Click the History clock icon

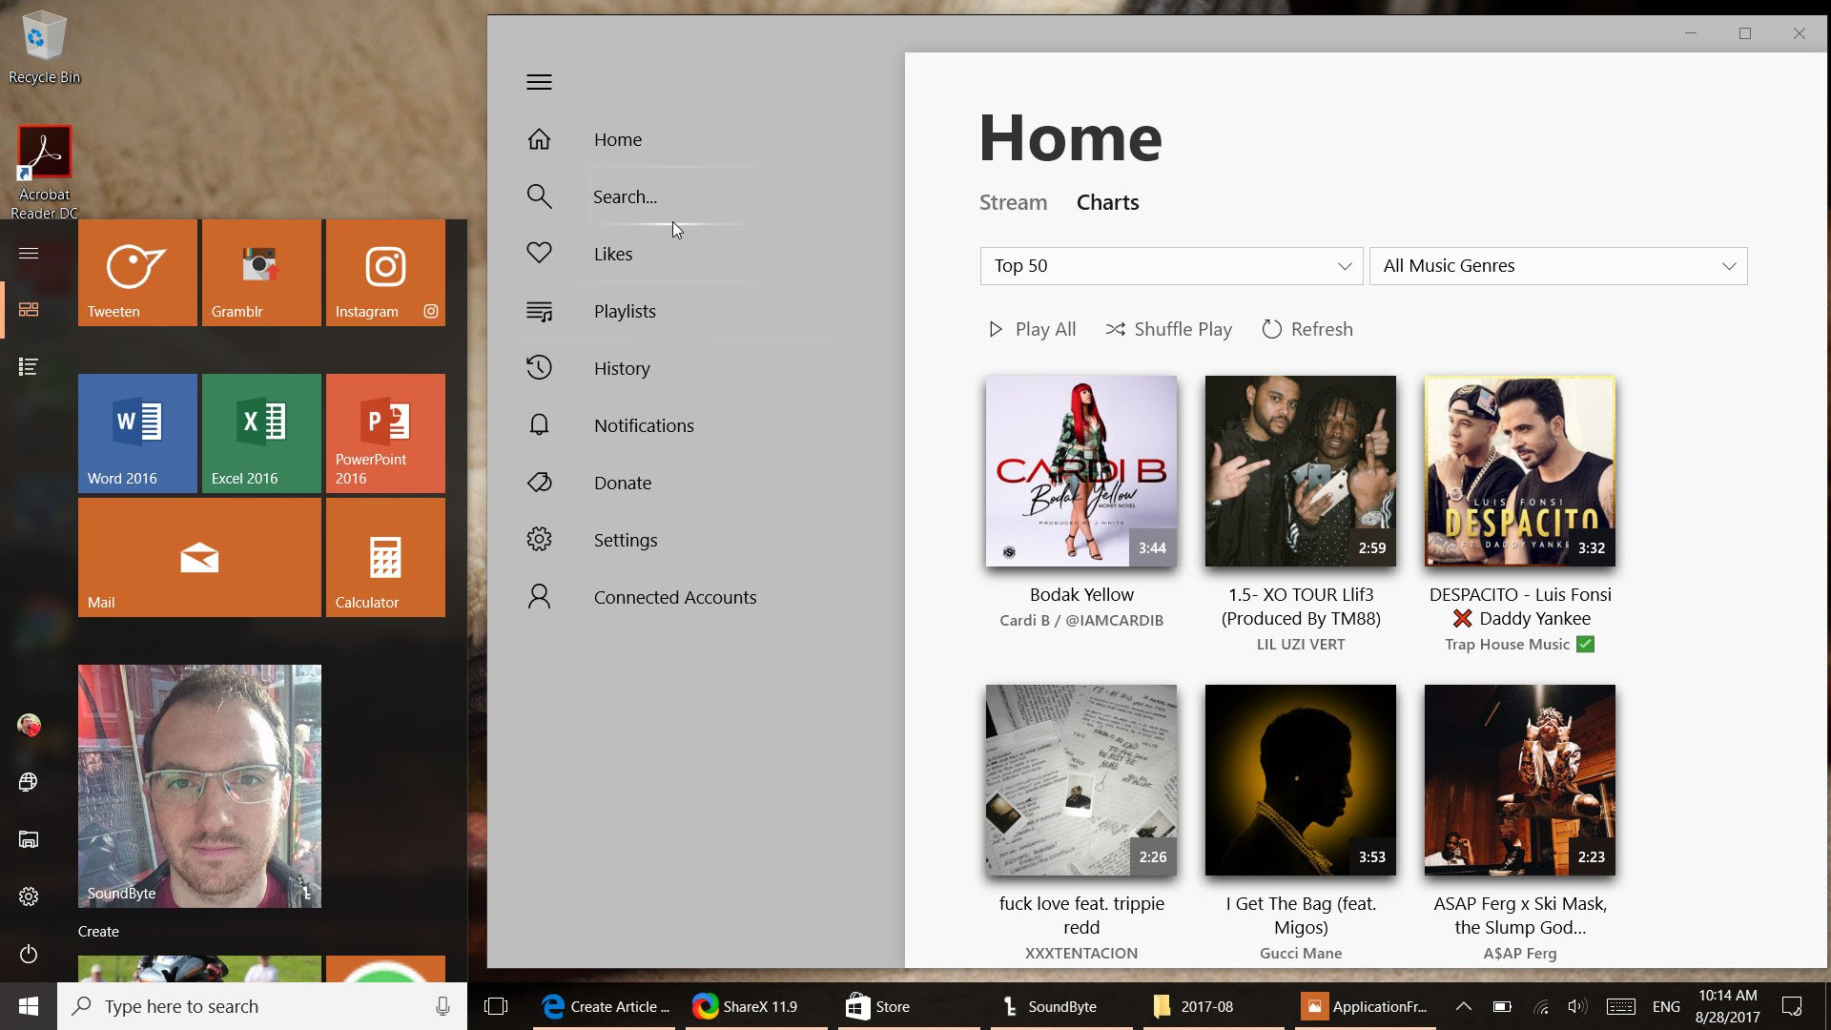coord(539,368)
